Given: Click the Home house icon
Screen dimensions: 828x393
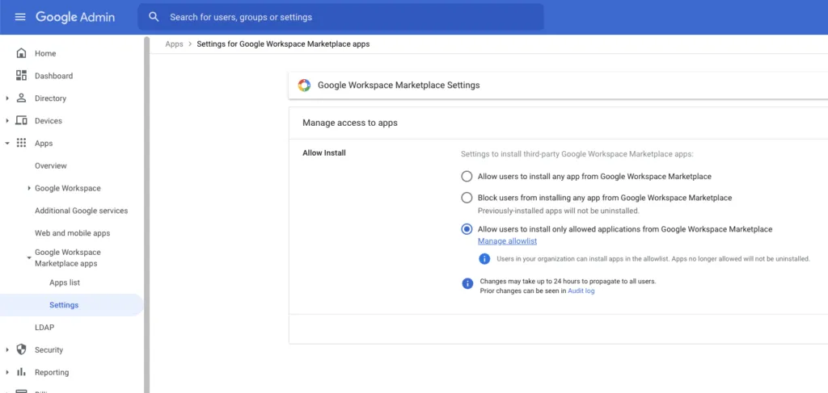Looking at the screenshot, I should pyautogui.click(x=22, y=53).
